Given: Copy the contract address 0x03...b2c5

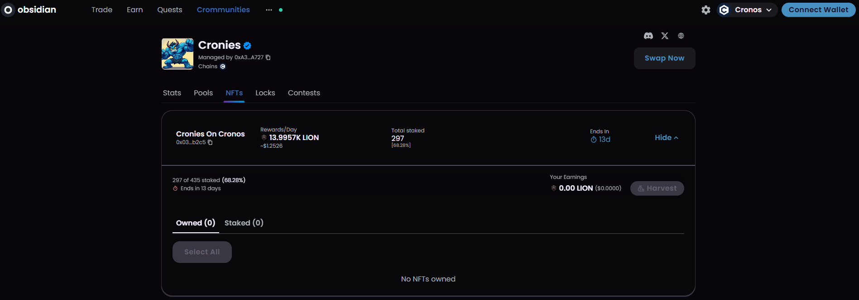Looking at the screenshot, I should tap(210, 142).
